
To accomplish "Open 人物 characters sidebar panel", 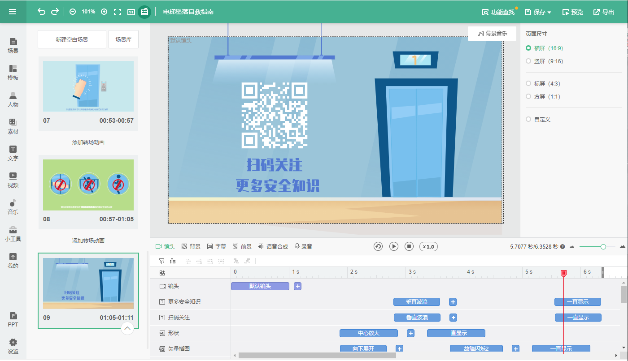I will coord(13,99).
